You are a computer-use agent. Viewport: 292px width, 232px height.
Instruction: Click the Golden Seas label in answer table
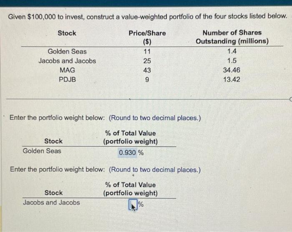[42, 151]
